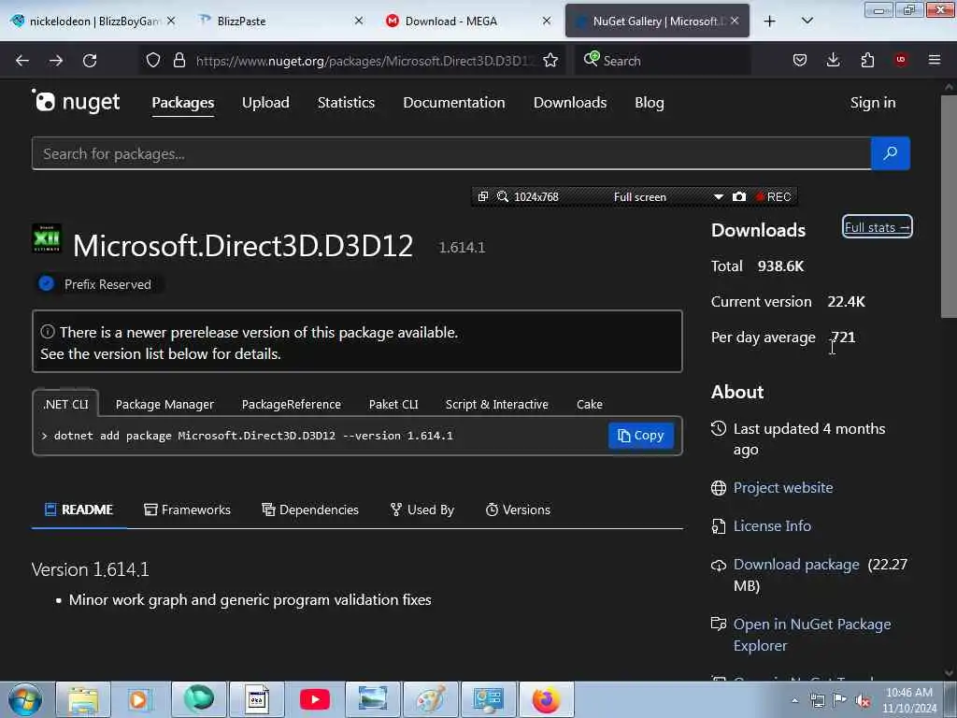957x718 pixels.
Task: Focus the Firefox Search box
Action: (663, 61)
